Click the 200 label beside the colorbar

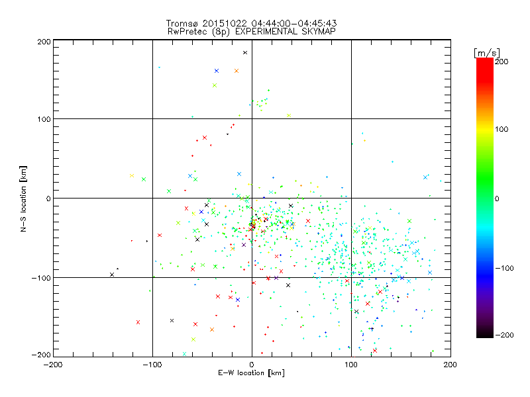pyautogui.click(x=502, y=62)
